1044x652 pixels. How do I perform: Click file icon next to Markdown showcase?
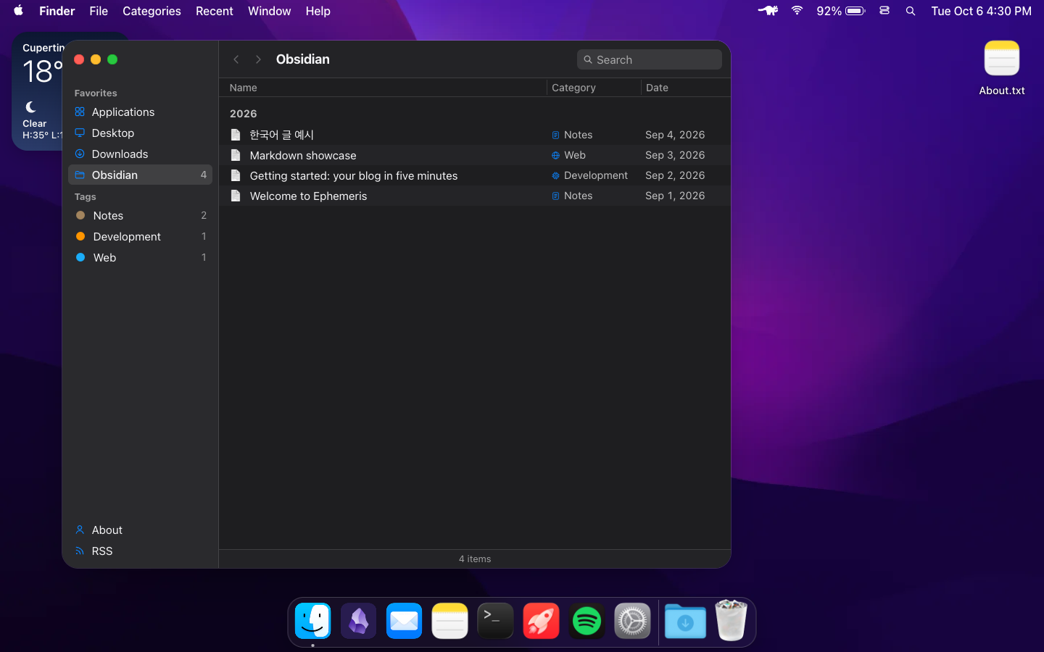point(236,155)
